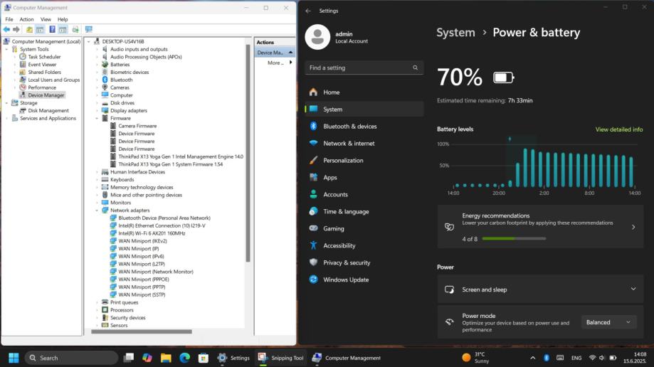The image size is (654, 367).
Task: Click More Actions in the Actions pane
Action: 275,63
